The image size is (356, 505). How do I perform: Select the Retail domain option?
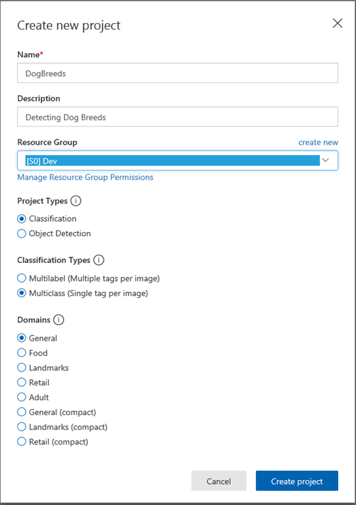point(22,382)
